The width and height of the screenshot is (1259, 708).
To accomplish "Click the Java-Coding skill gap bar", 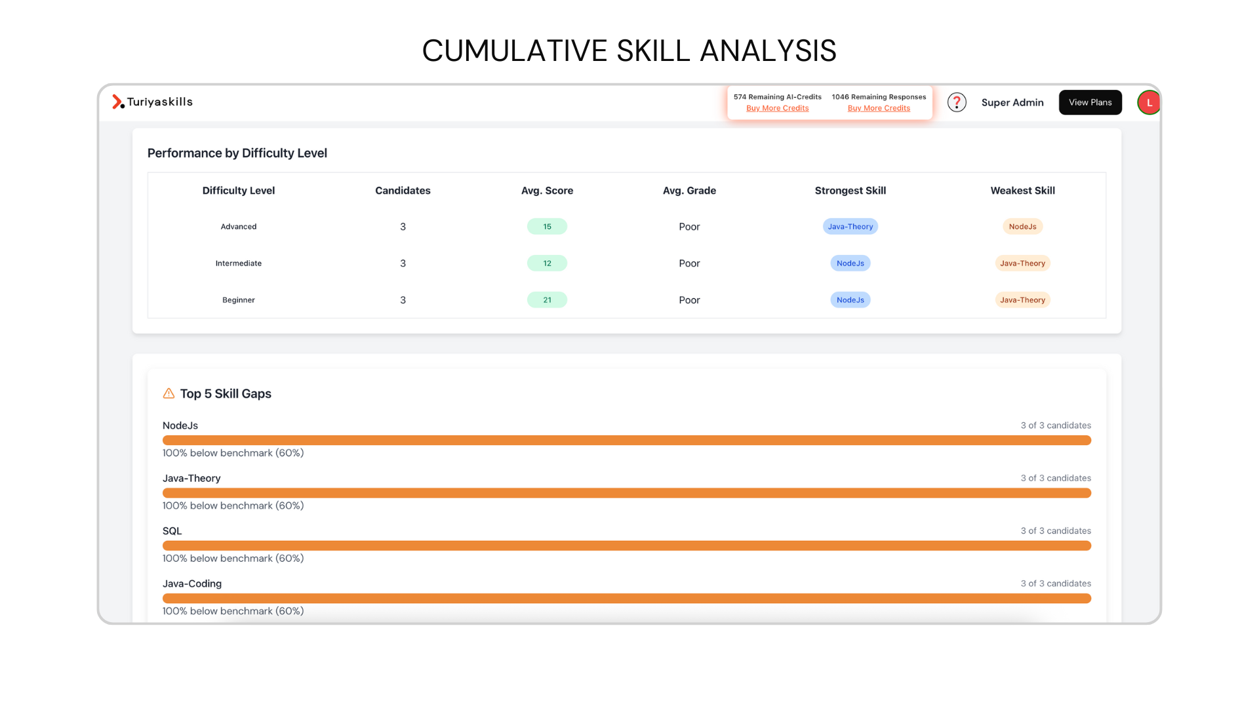I will coord(626,598).
